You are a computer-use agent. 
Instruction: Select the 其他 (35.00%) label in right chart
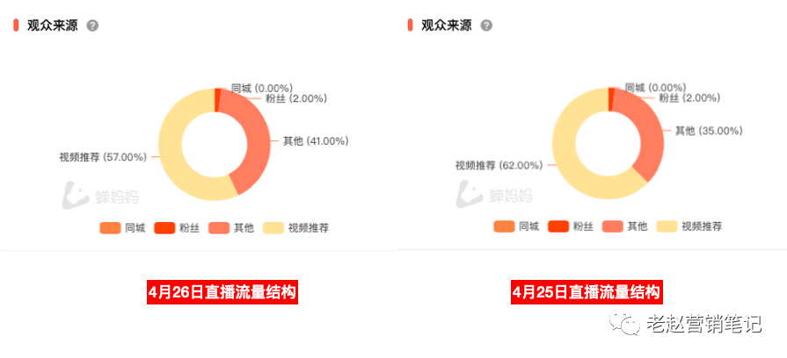pyautogui.click(x=709, y=132)
